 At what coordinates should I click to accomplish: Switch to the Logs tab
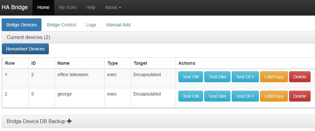click(x=91, y=25)
